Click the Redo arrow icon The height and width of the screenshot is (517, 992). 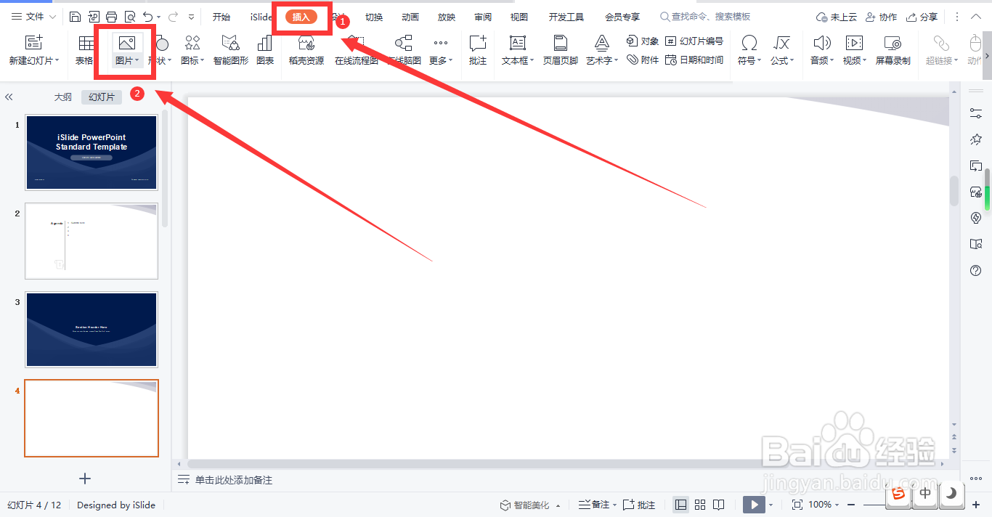tap(173, 17)
